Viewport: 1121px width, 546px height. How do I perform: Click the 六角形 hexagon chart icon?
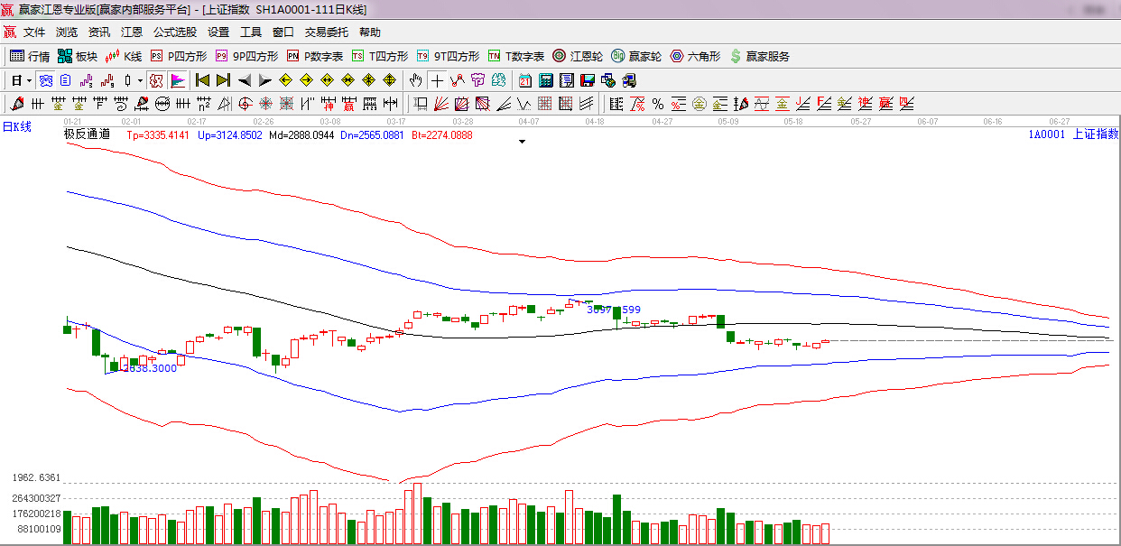point(695,56)
